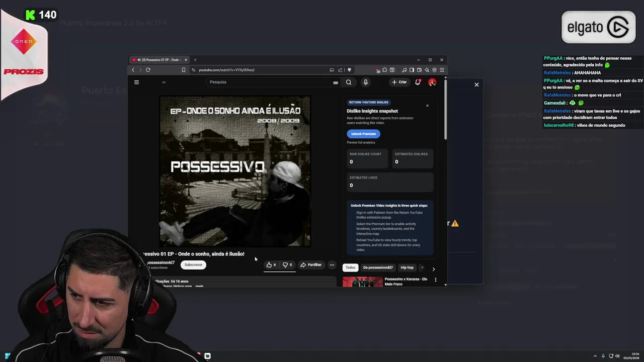This screenshot has height=362, width=644.
Task: Like the video with thumbs up
Action: (271, 265)
